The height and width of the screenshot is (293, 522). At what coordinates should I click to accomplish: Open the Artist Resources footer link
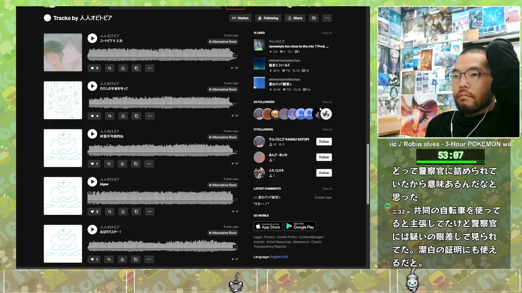point(279,242)
